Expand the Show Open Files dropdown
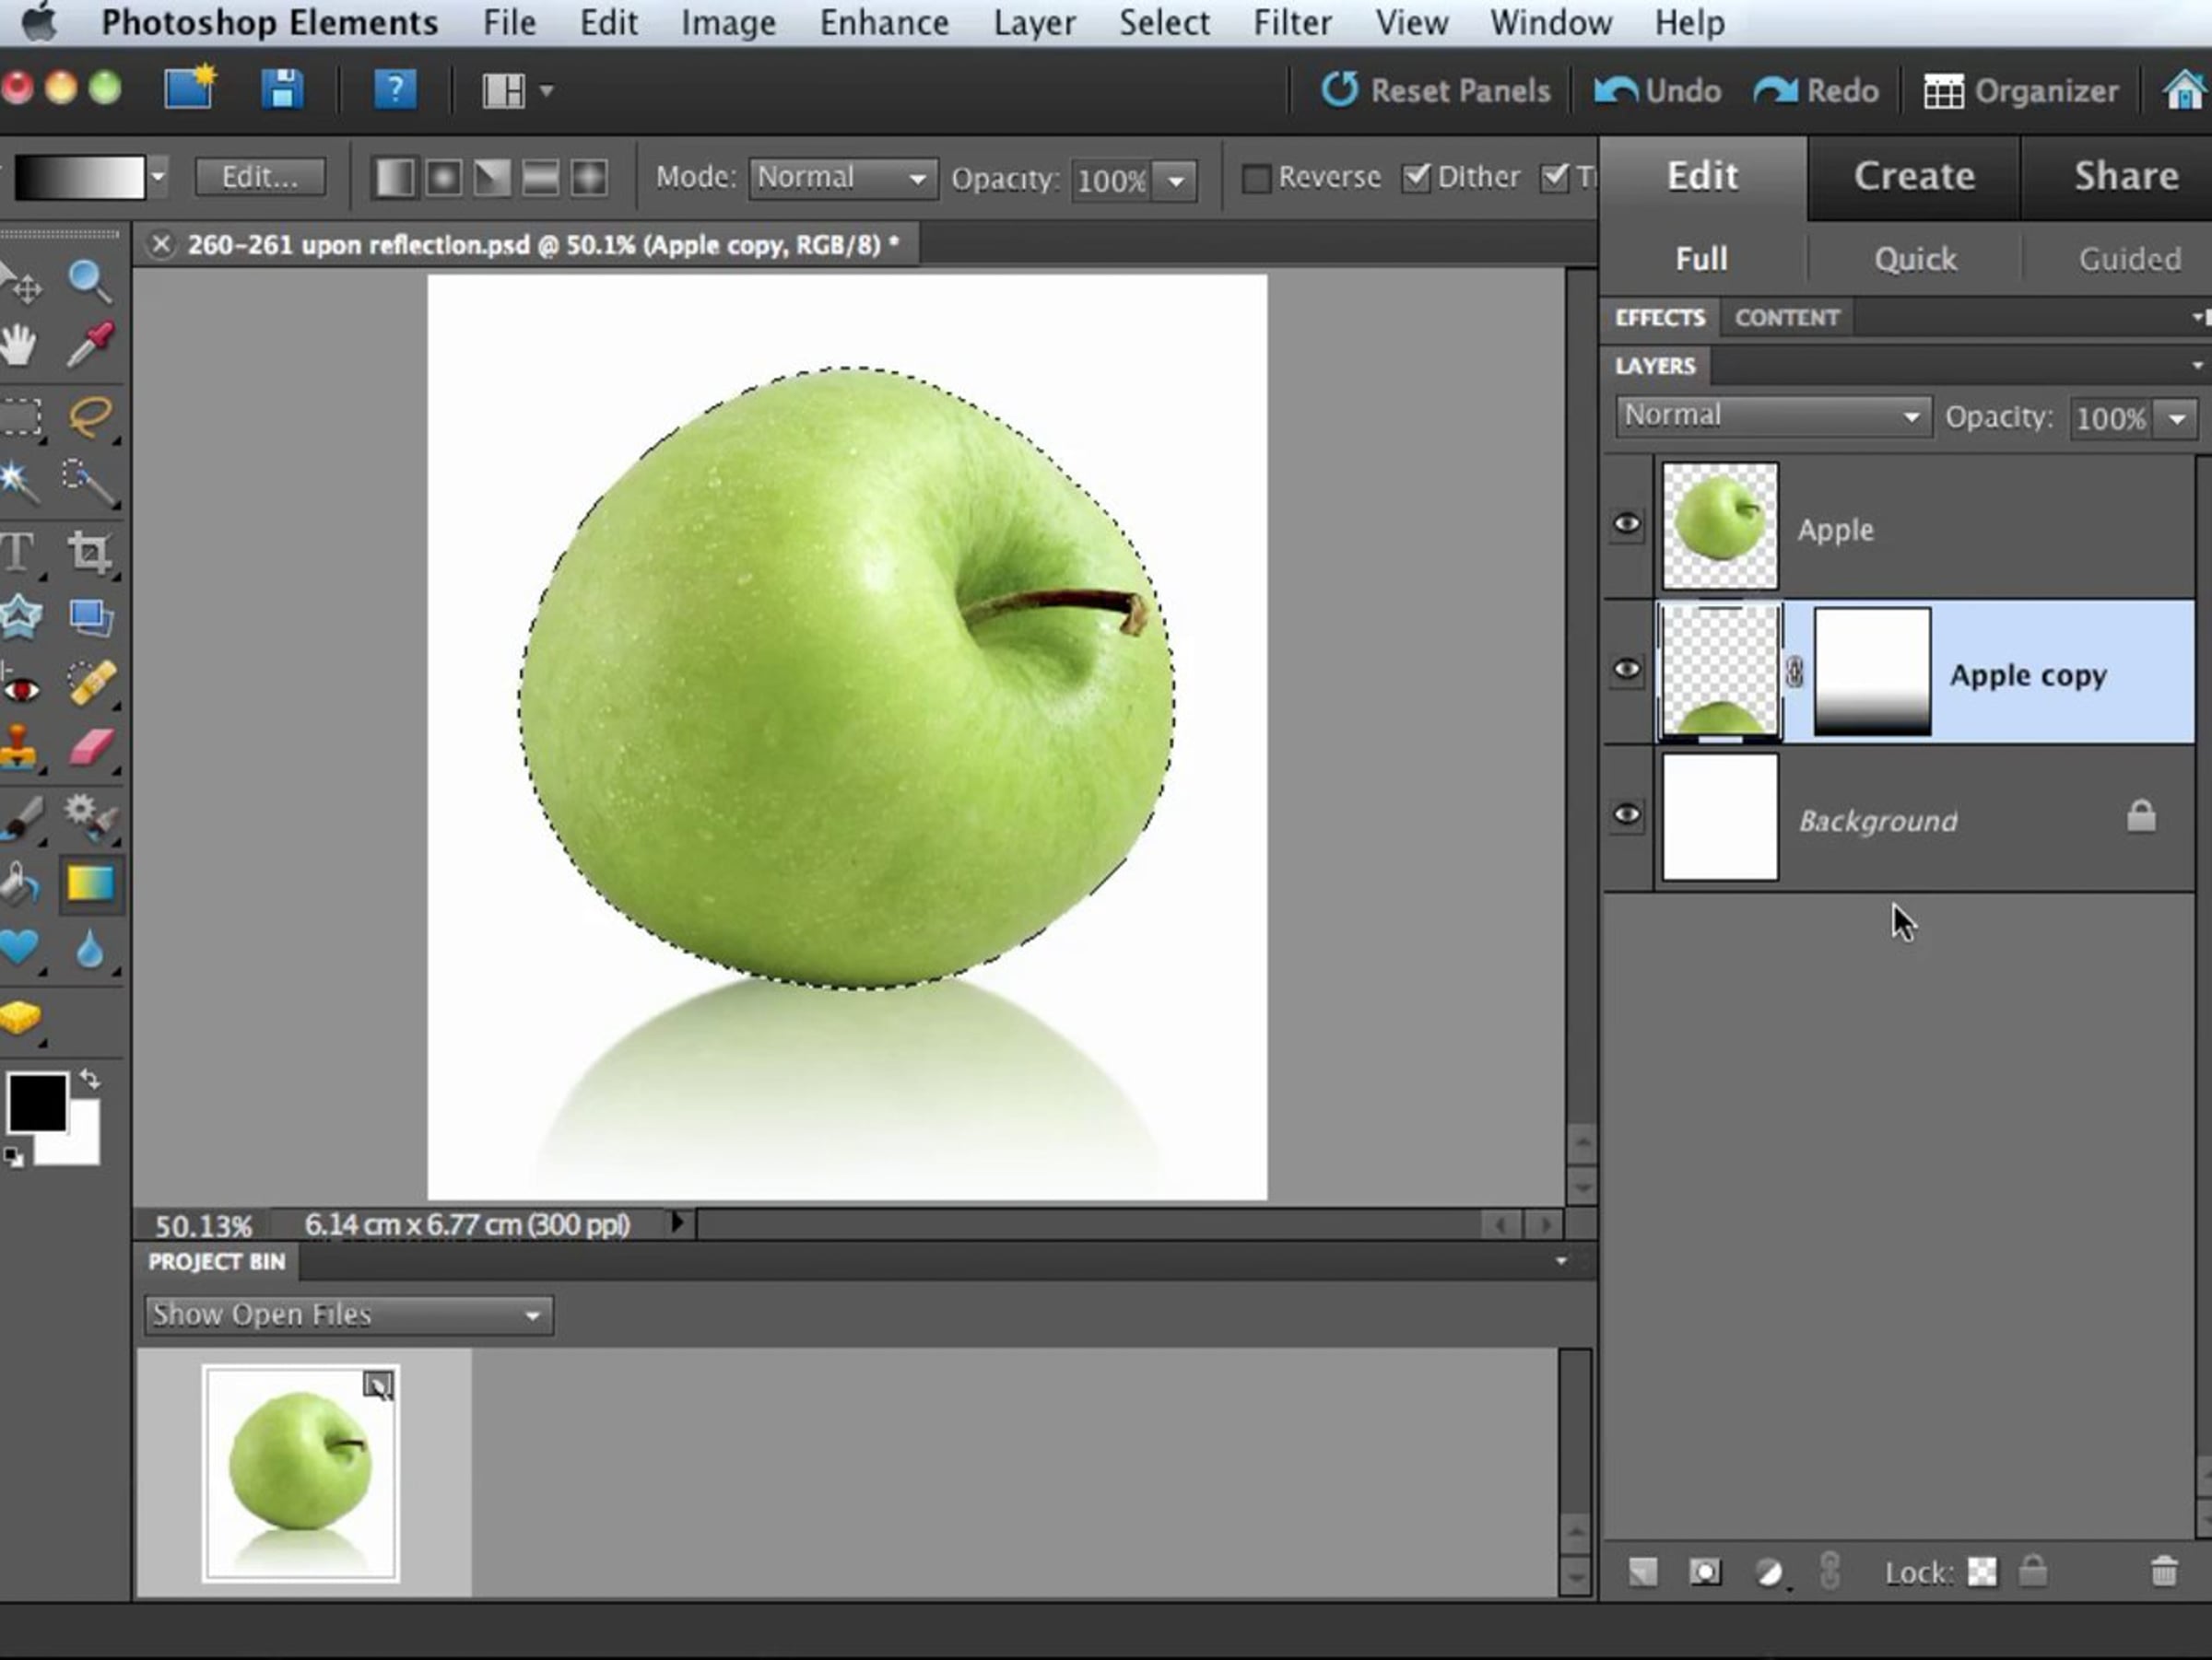The height and width of the screenshot is (1660, 2212). (347, 1315)
